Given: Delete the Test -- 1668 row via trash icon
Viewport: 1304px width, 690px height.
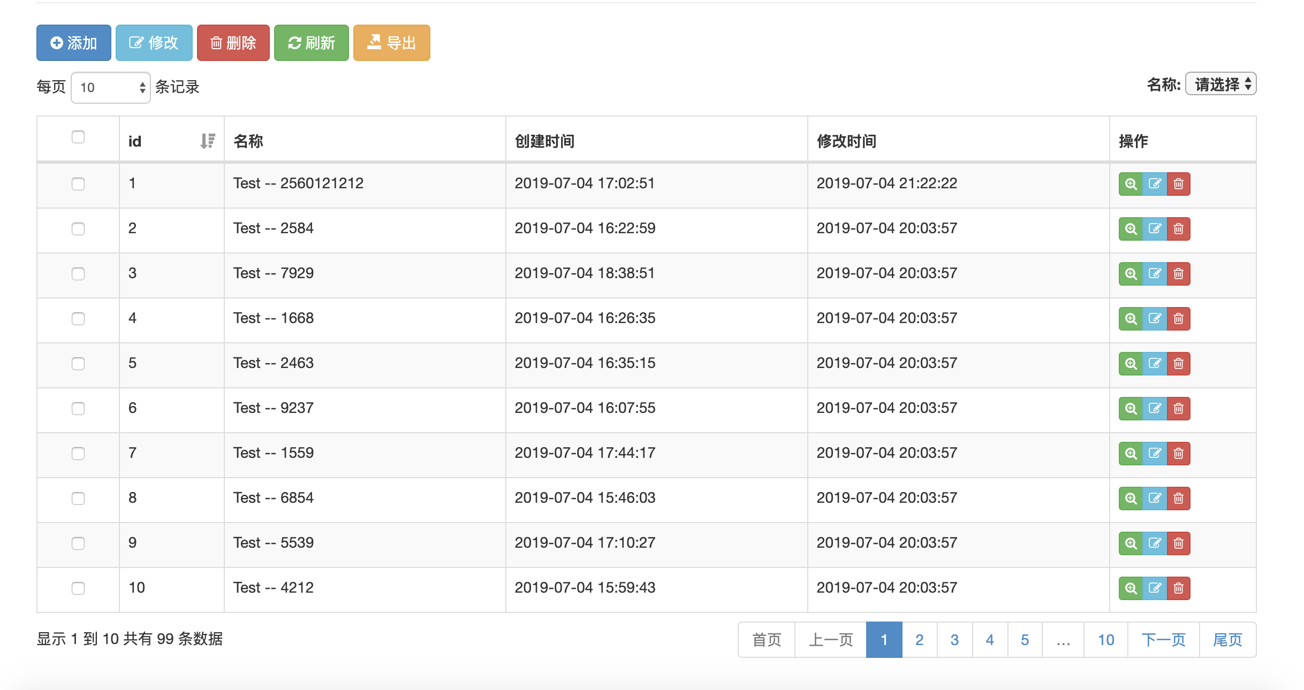Looking at the screenshot, I should click(1179, 319).
